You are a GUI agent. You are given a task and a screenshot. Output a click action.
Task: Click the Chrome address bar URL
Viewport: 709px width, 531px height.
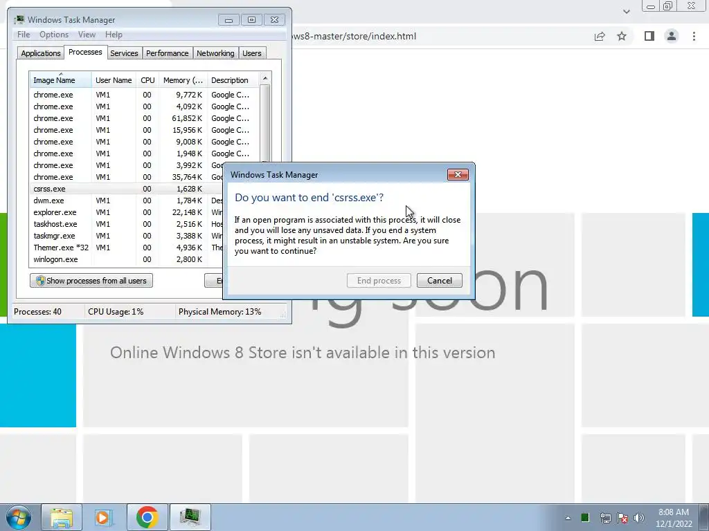coord(354,36)
